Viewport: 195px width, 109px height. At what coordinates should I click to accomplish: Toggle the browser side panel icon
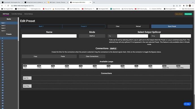[x=187, y=6]
